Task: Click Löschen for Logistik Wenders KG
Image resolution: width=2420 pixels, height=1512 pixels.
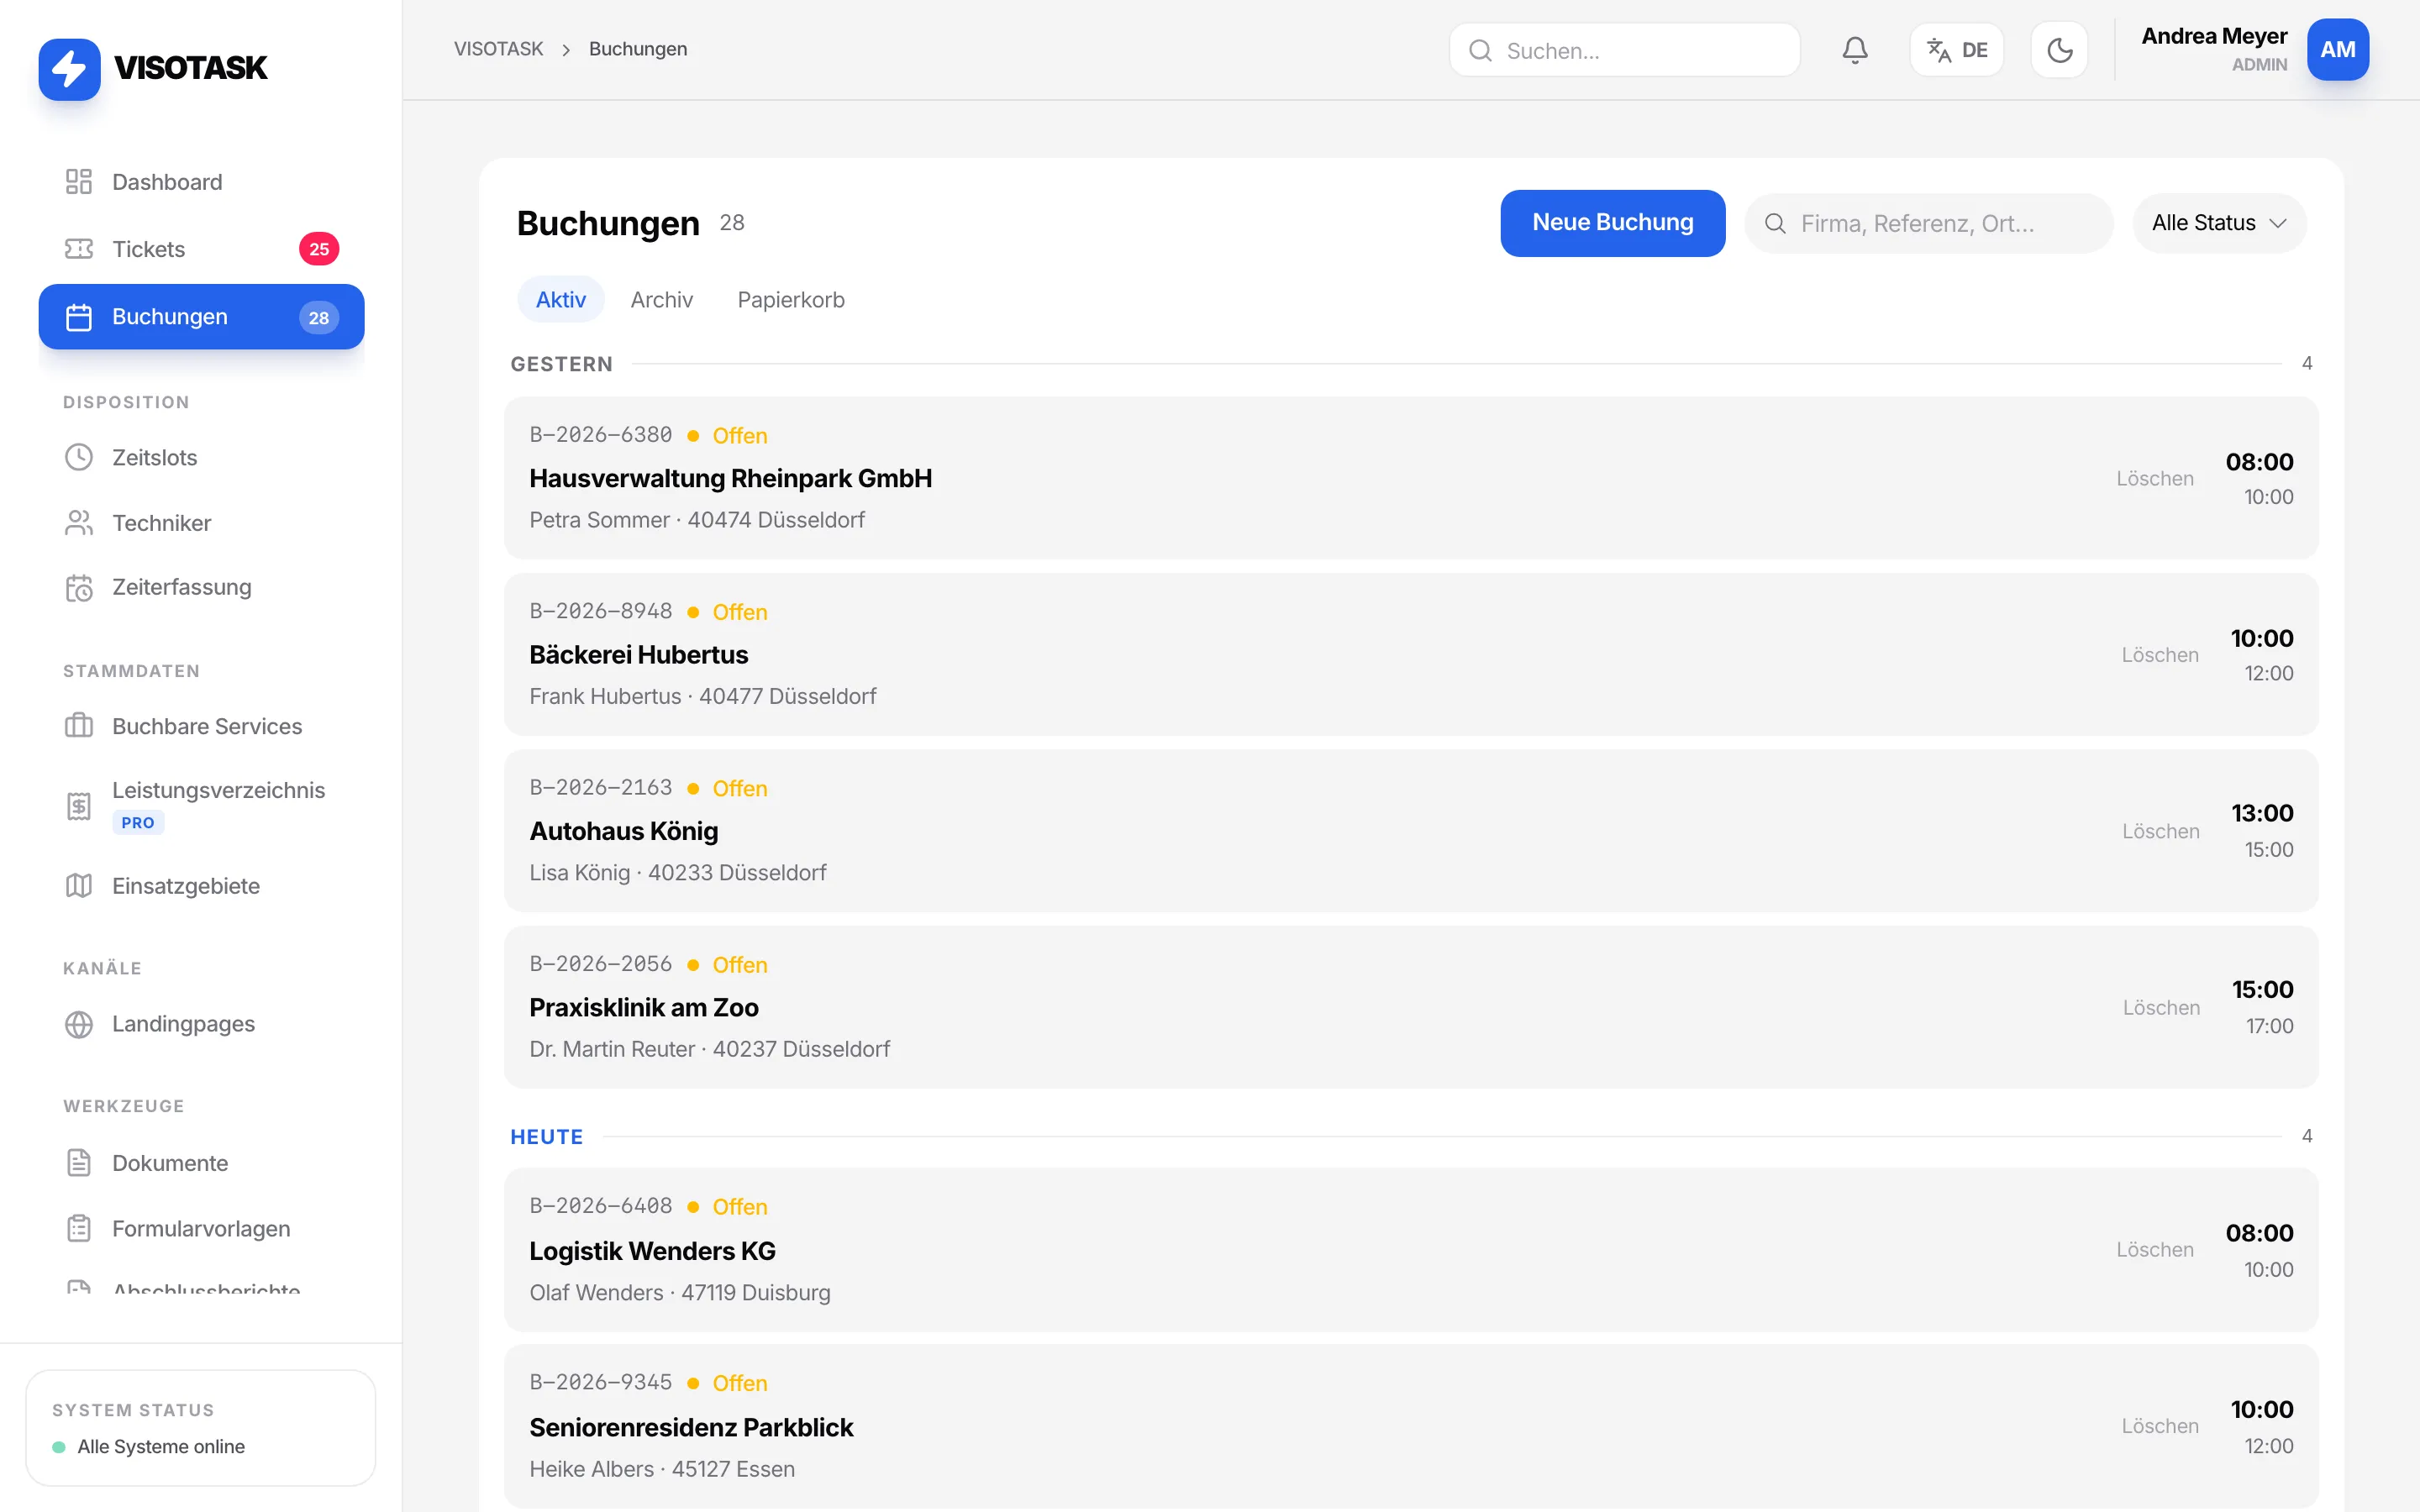Action: (x=2155, y=1250)
